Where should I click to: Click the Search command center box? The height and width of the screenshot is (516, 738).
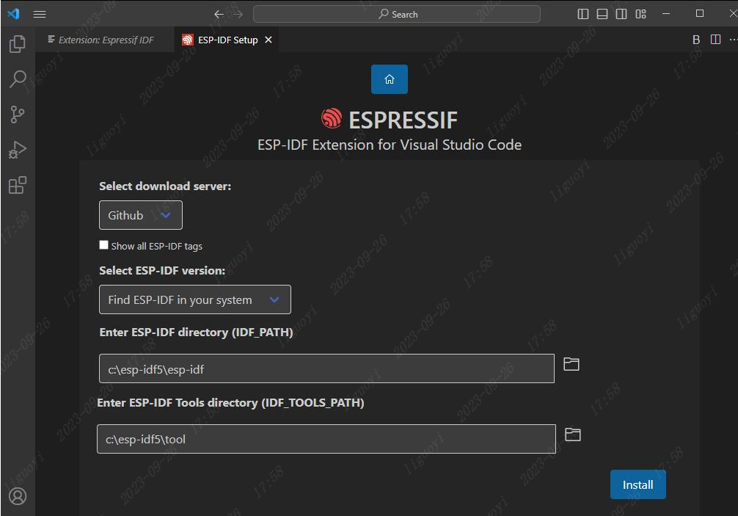[x=397, y=14]
